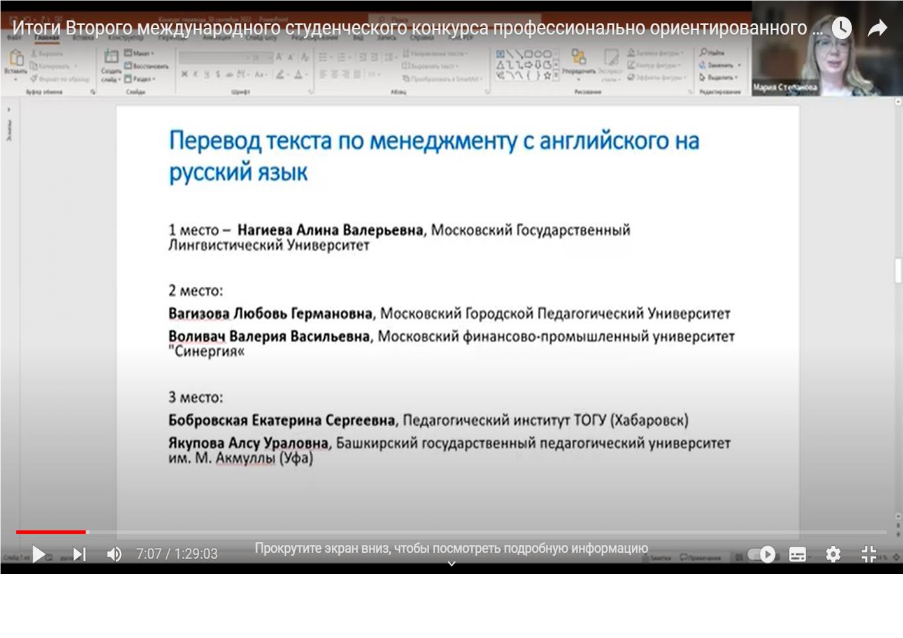Image resolution: width=903 pixels, height=638 pixels.
Task: Open the Share arrow
Action: 877,28
